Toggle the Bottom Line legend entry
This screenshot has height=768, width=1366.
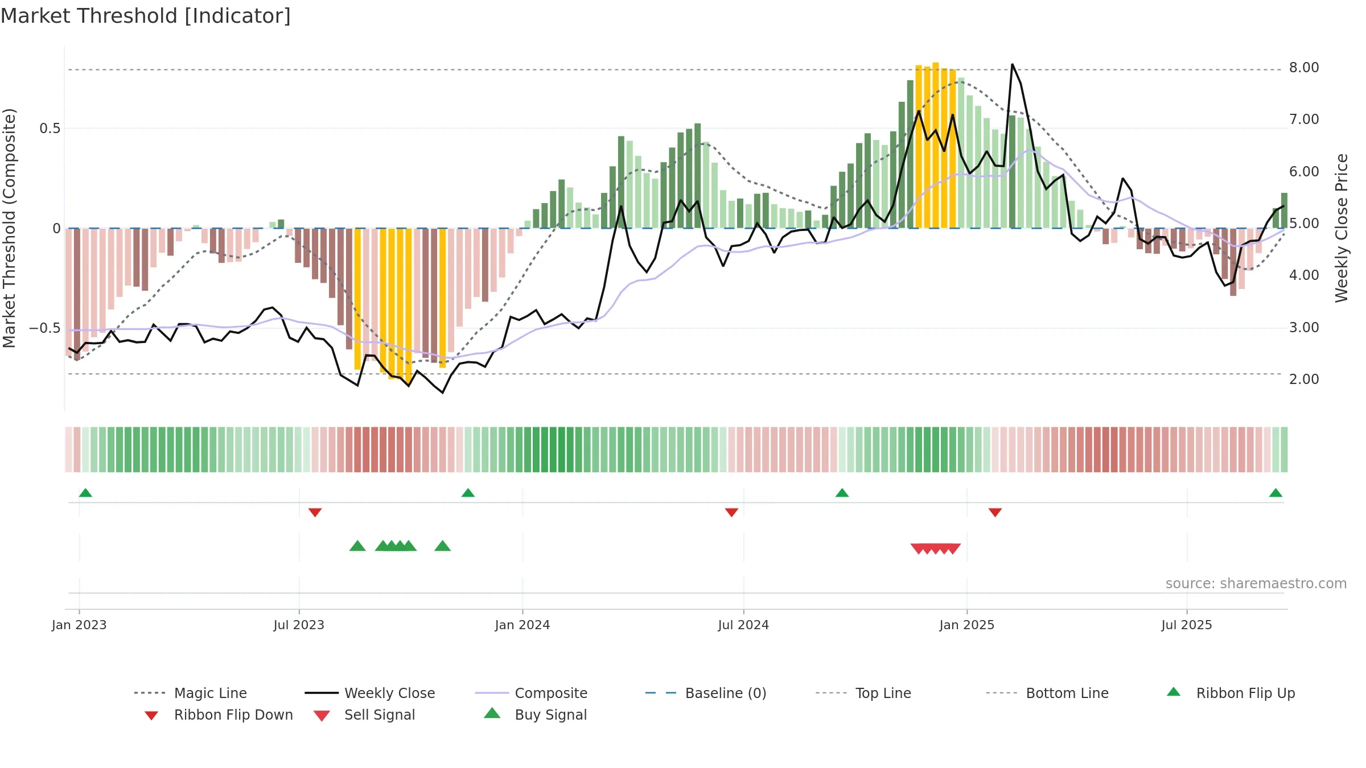(x=1047, y=693)
